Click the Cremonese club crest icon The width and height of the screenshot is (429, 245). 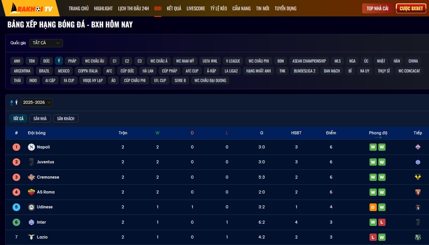31,177
